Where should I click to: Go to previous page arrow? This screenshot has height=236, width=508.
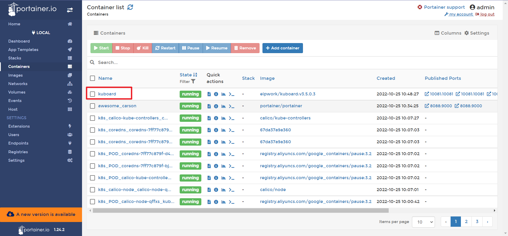tap(446, 222)
